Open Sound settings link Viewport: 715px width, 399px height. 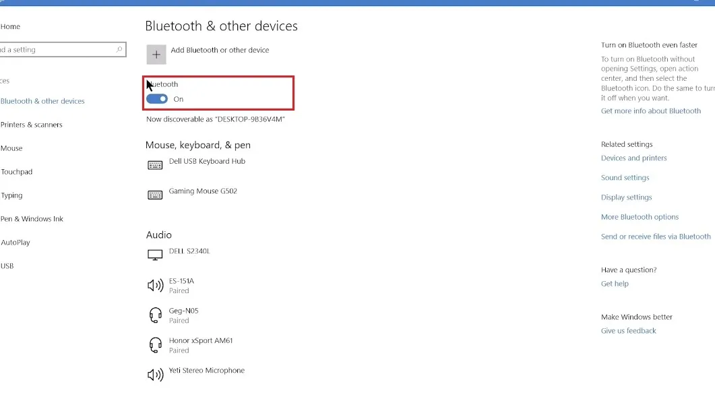click(x=625, y=177)
